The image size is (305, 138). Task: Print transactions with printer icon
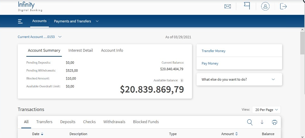[275, 122]
